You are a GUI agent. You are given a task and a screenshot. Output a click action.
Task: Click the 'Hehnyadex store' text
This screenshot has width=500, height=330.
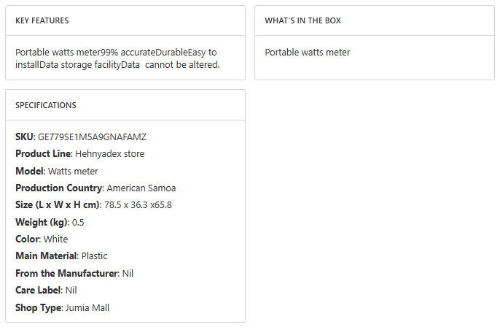pyautogui.click(x=110, y=154)
